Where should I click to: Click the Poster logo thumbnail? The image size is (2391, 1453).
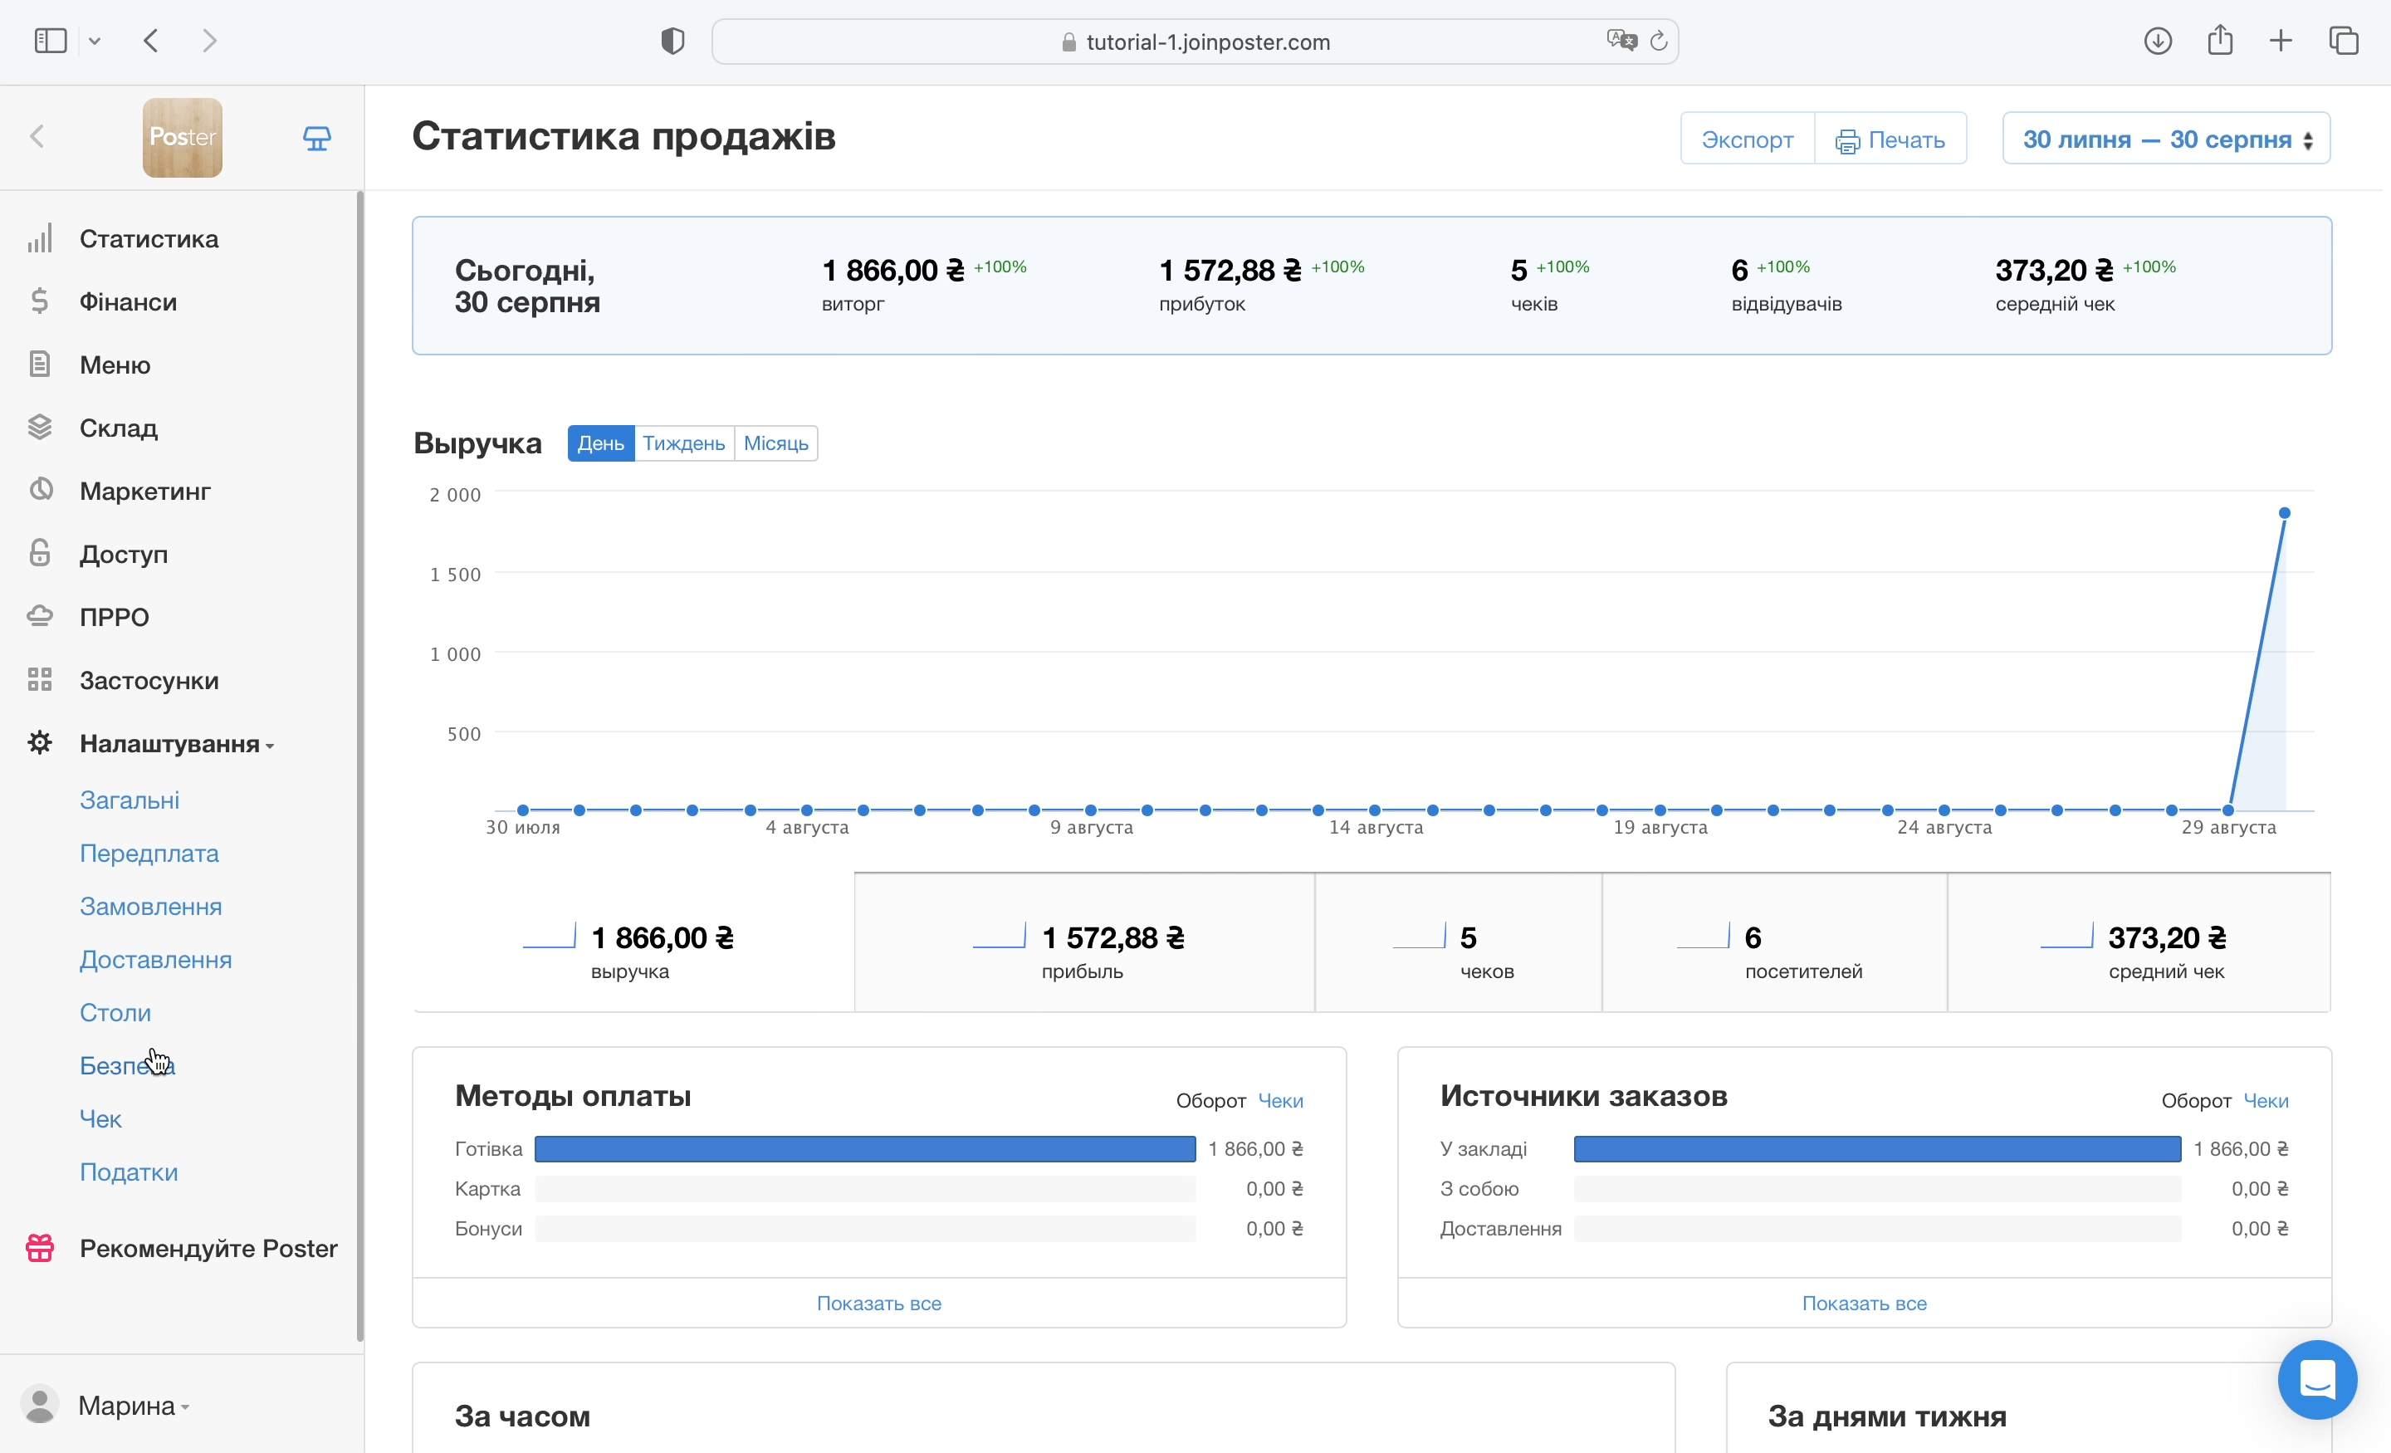pyautogui.click(x=183, y=138)
